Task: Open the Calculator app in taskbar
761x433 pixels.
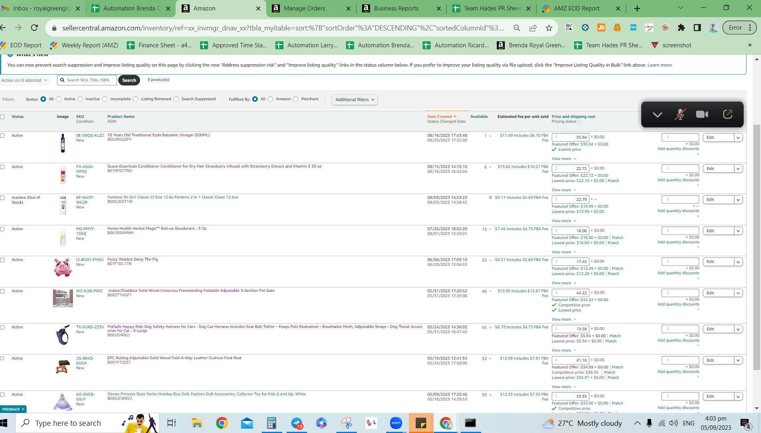Action: [x=271, y=423]
